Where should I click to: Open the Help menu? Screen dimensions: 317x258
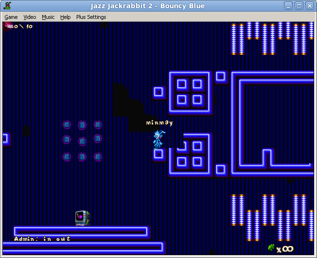(x=66, y=17)
